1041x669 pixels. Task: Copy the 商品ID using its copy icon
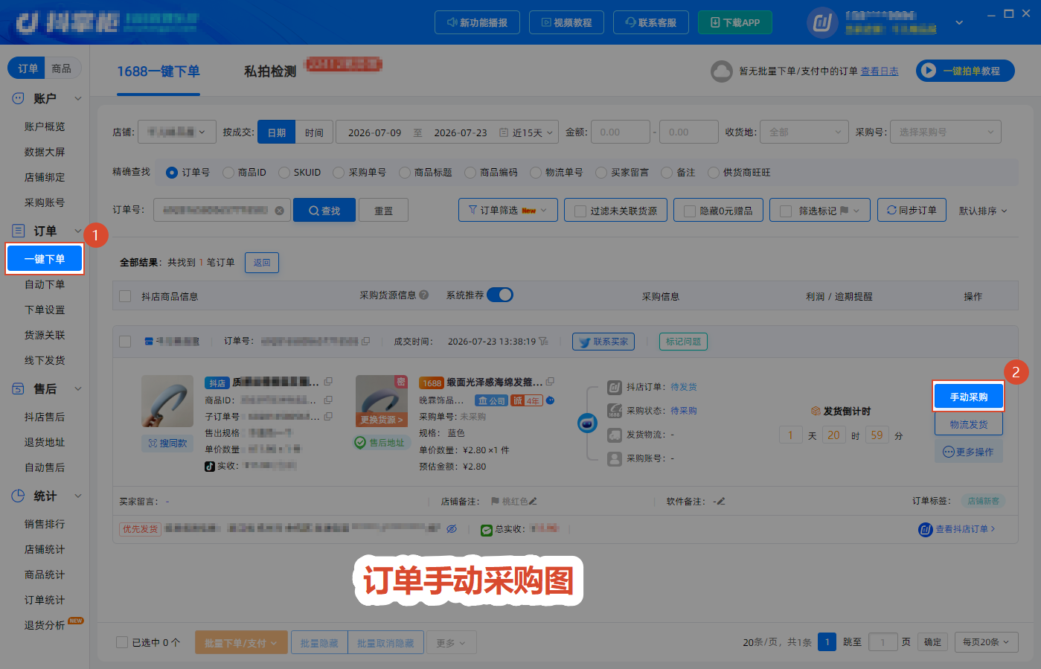[x=328, y=400]
